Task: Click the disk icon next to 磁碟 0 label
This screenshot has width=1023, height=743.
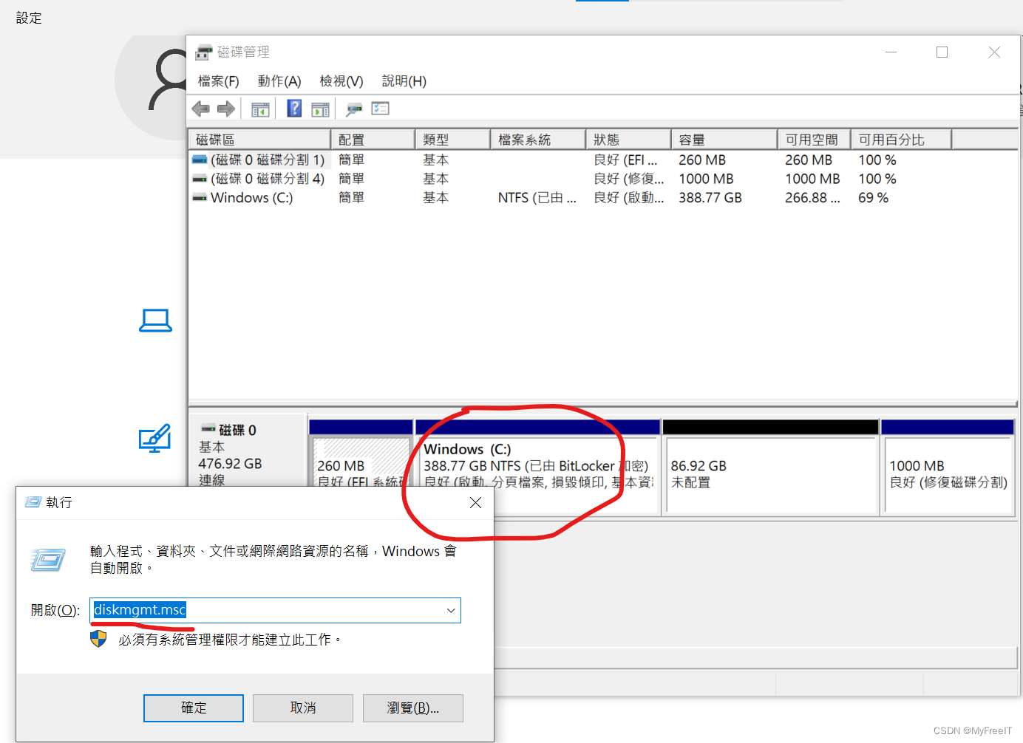Action: pos(208,428)
